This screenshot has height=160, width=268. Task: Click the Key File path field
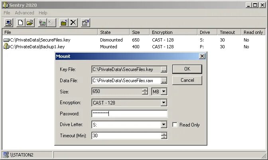(x=126, y=69)
